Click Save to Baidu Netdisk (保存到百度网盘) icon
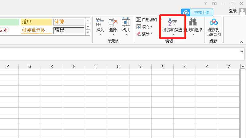246x138 pixels. 214,22
